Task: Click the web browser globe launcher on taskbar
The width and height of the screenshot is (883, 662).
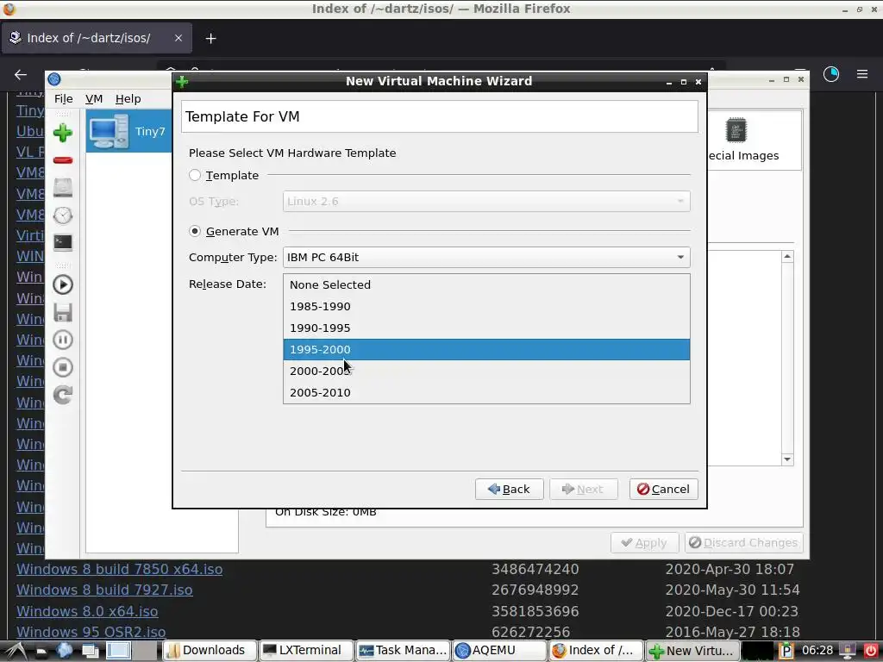Action: pyautogui.click(x=64, y=651)
